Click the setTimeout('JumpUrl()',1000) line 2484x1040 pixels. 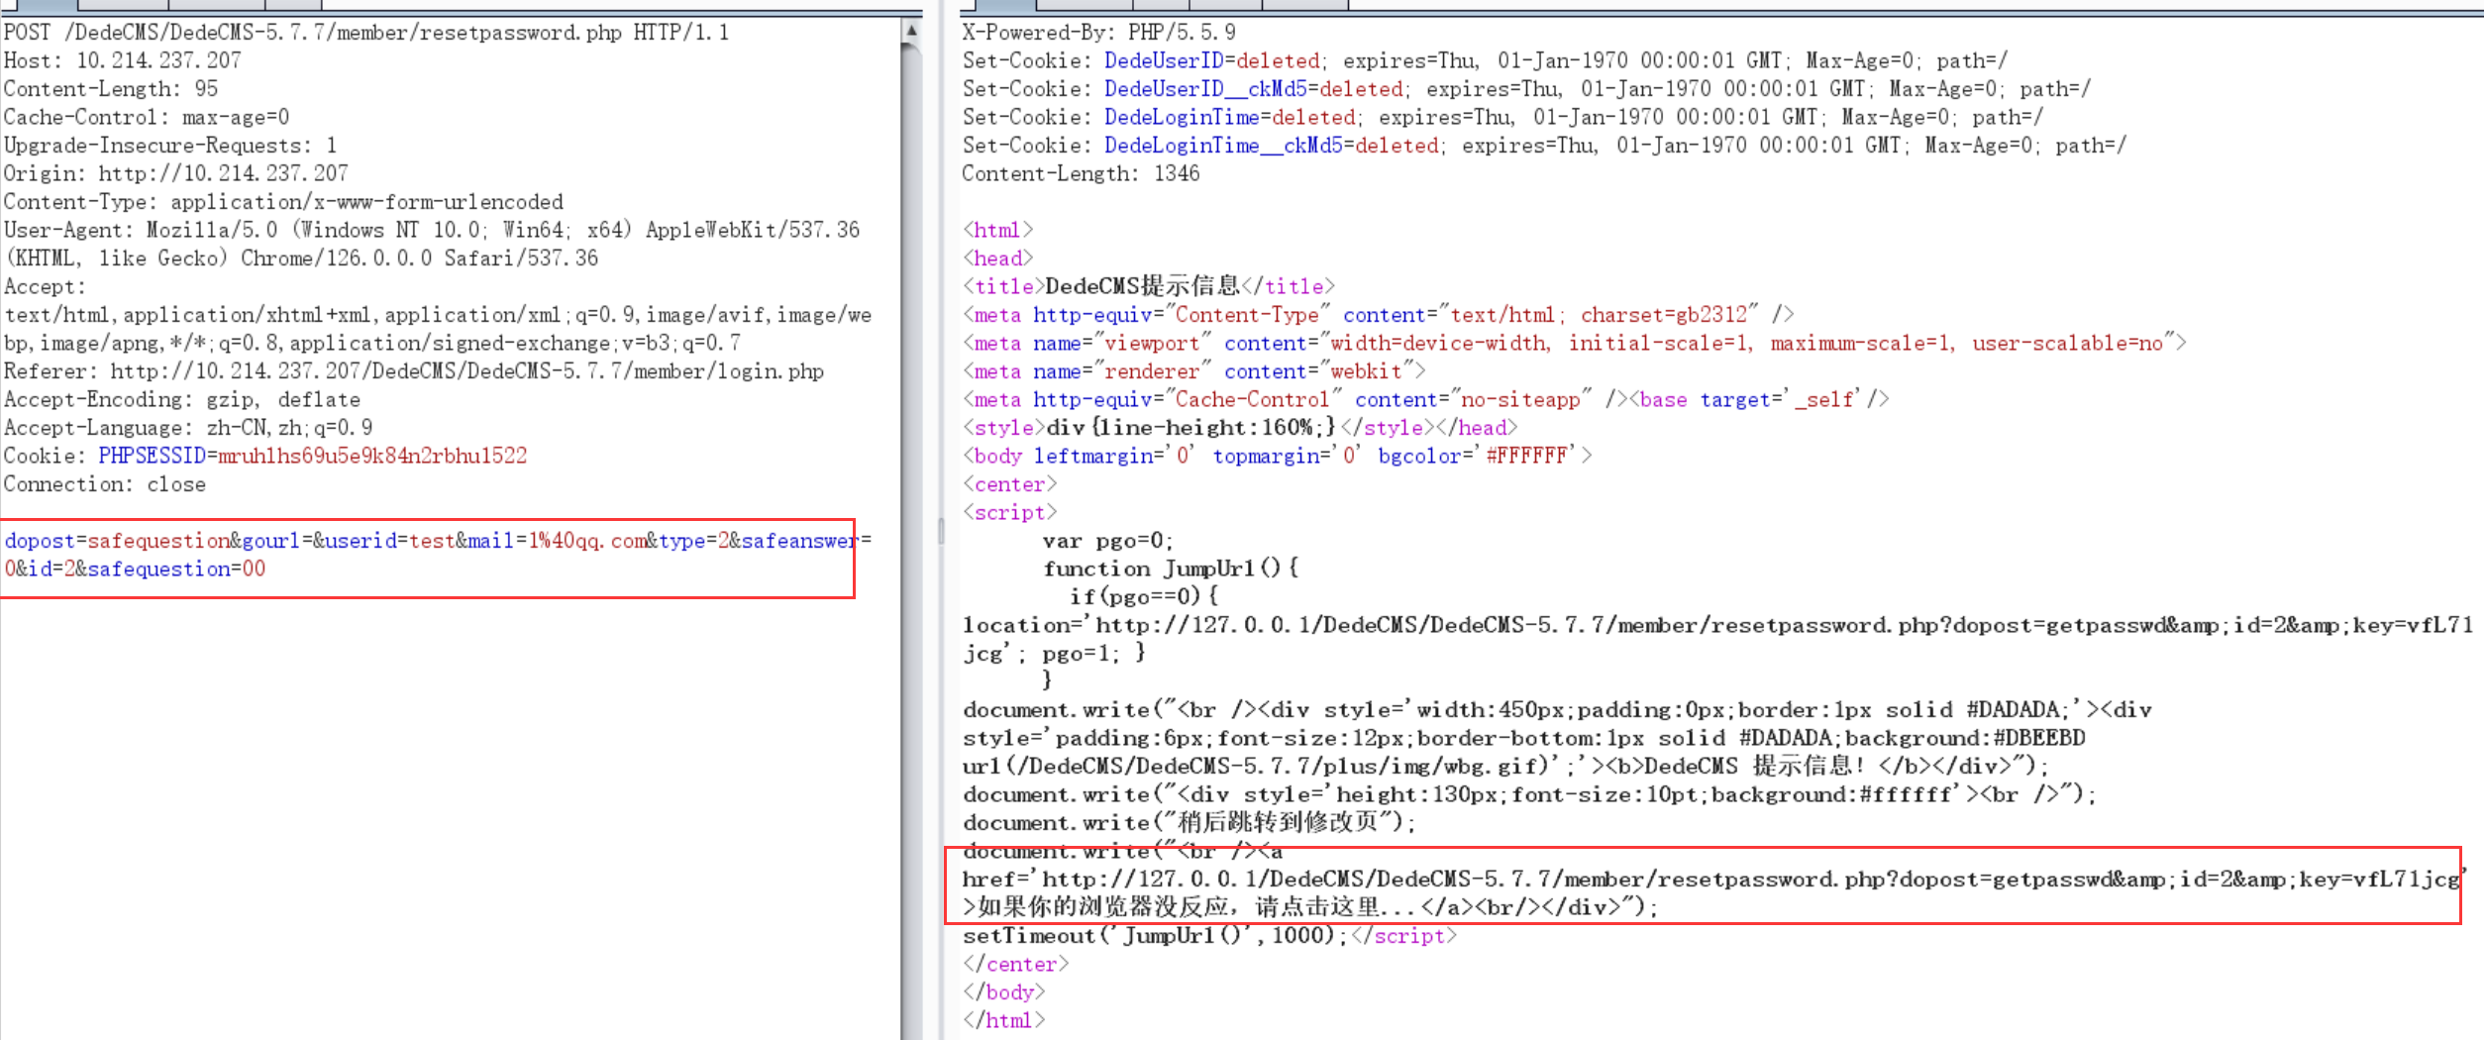(x=1209, y=936)
